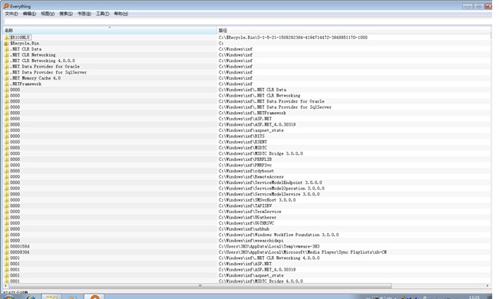The width and height of the screenshot is (499, 299).
Task: Click the path C:\Windows\inf\MSDTC Bridge 3.0.0.0
Action: (261, 153)
